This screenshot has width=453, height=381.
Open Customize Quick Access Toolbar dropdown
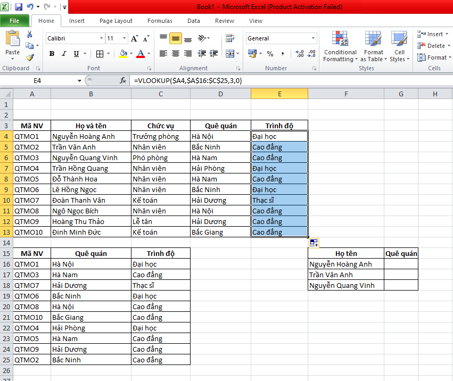pos(64,7)
